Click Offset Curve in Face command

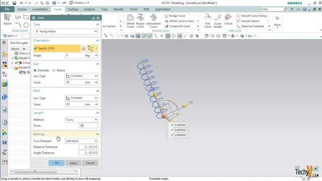(180, 21)
